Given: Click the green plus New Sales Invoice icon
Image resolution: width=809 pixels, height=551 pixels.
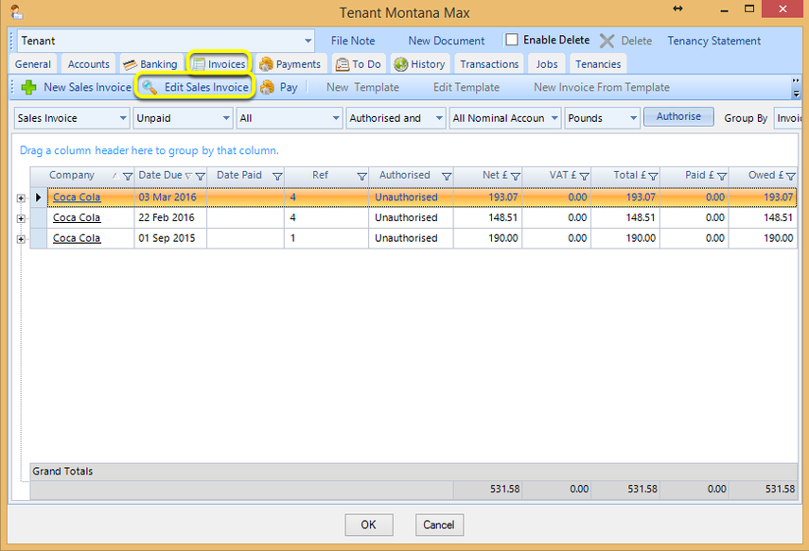Looking at the screenshot, I should 29,87.
